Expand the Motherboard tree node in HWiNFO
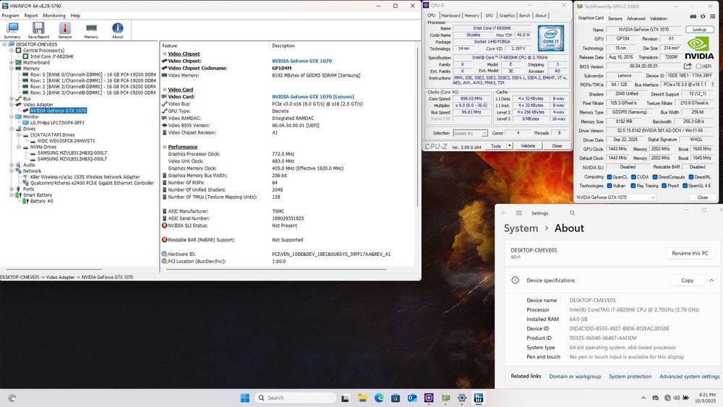 (x=12, y=62)
